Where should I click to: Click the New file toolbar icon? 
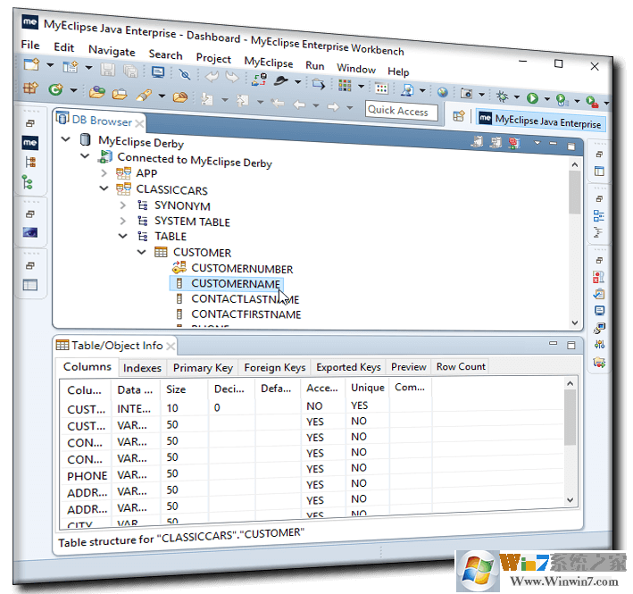tap(31, 64)
